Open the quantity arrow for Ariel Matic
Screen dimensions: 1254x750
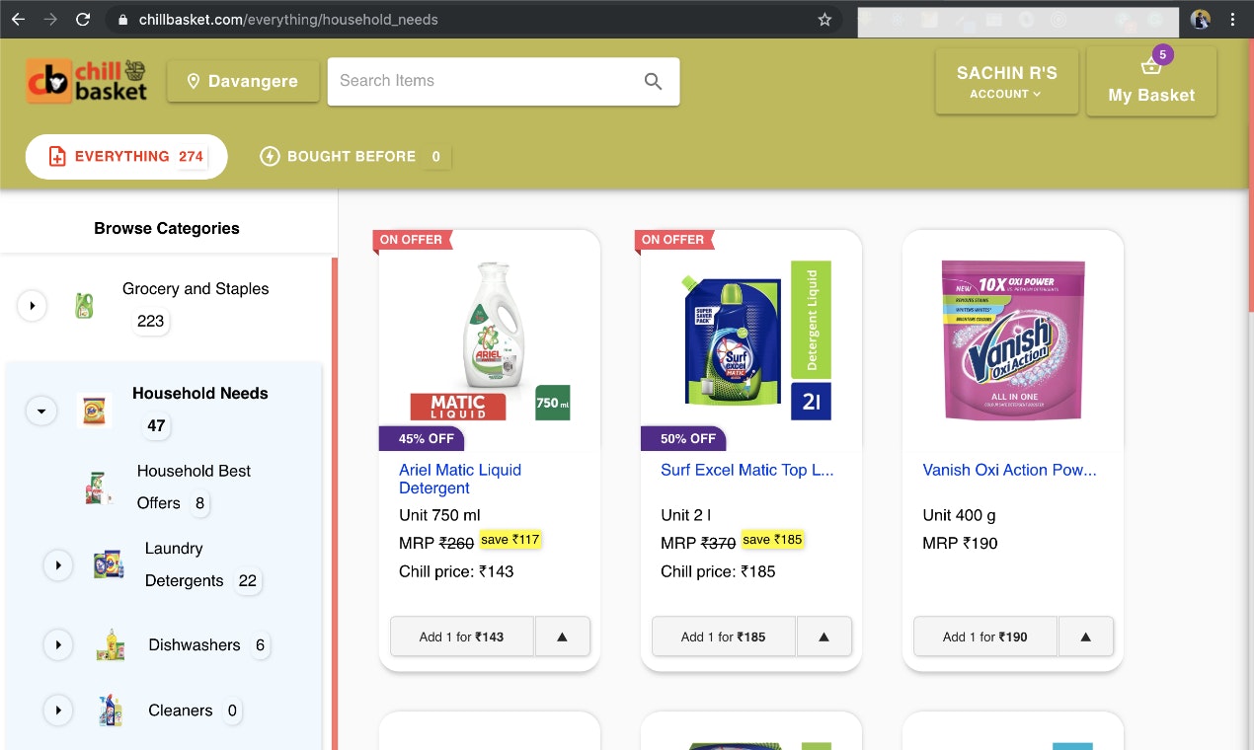[x=562, y=637]
